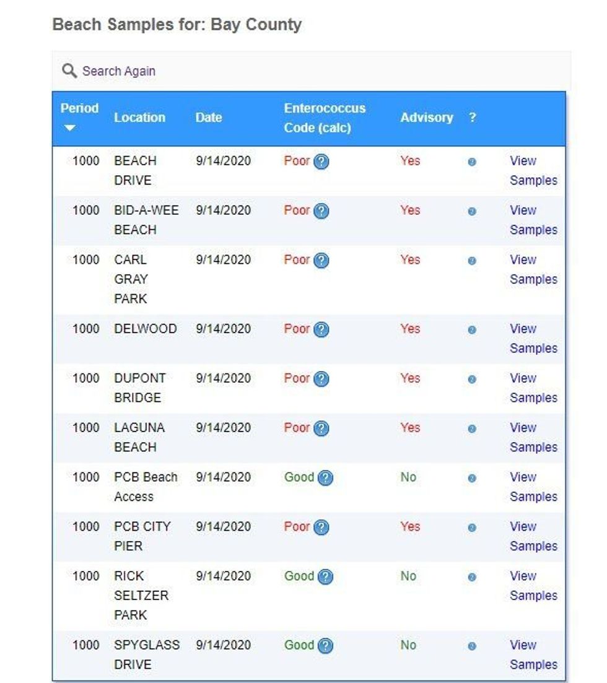Open advisory info dot for LAGUNA BEACH
This screenshot has width=607, height=683.
[472, 429]
